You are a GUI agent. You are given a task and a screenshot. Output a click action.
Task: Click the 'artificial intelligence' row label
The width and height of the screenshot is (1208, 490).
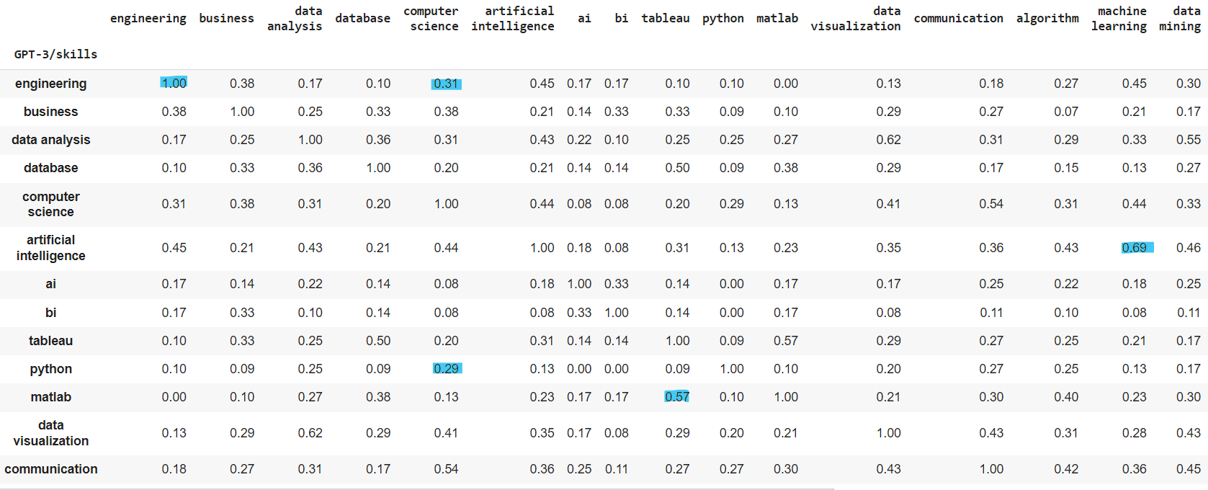pos(50,247)
